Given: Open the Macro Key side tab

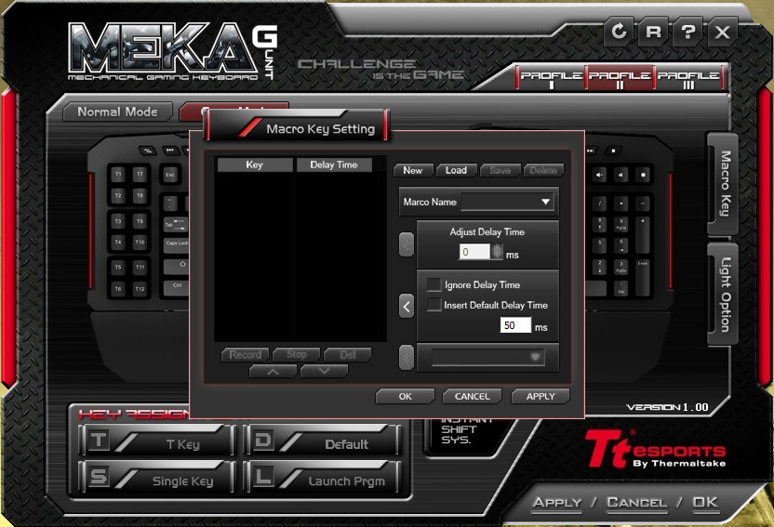Looking at the screenshot, I should point(724,183).
